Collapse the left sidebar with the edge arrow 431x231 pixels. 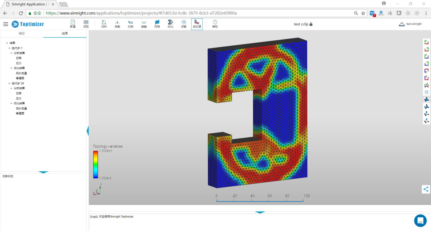point(88,131)
